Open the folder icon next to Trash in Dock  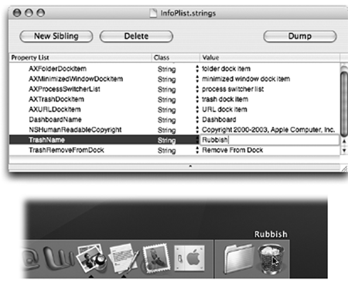point(238,259)
